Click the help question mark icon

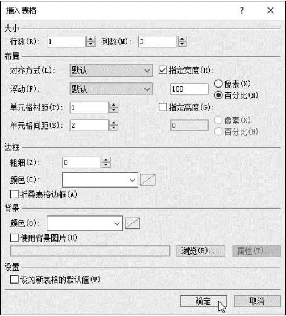coord(242,10)
